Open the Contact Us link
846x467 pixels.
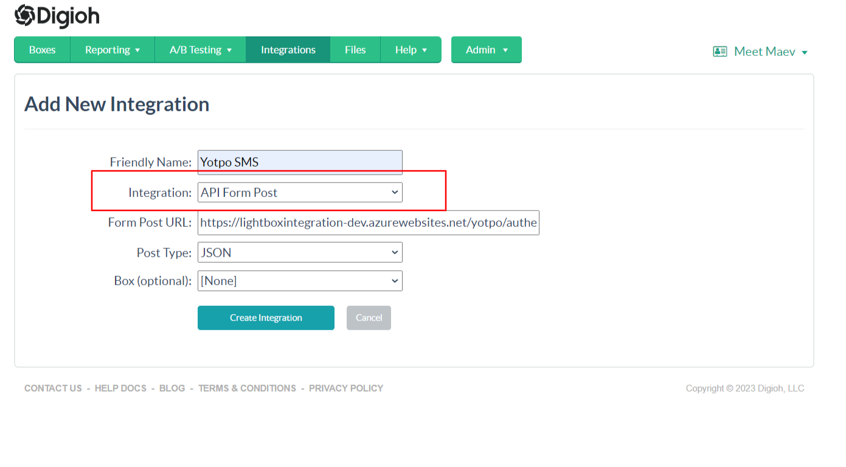coord(53,389)
